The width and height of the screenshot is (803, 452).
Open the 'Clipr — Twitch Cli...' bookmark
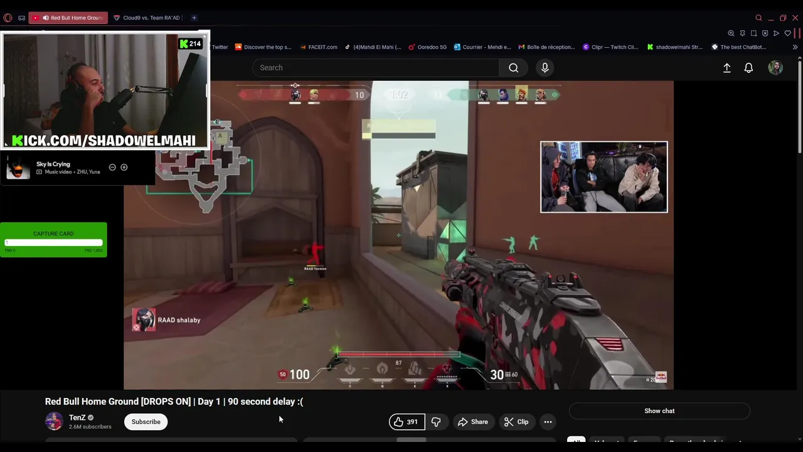(x=610, y=47)
